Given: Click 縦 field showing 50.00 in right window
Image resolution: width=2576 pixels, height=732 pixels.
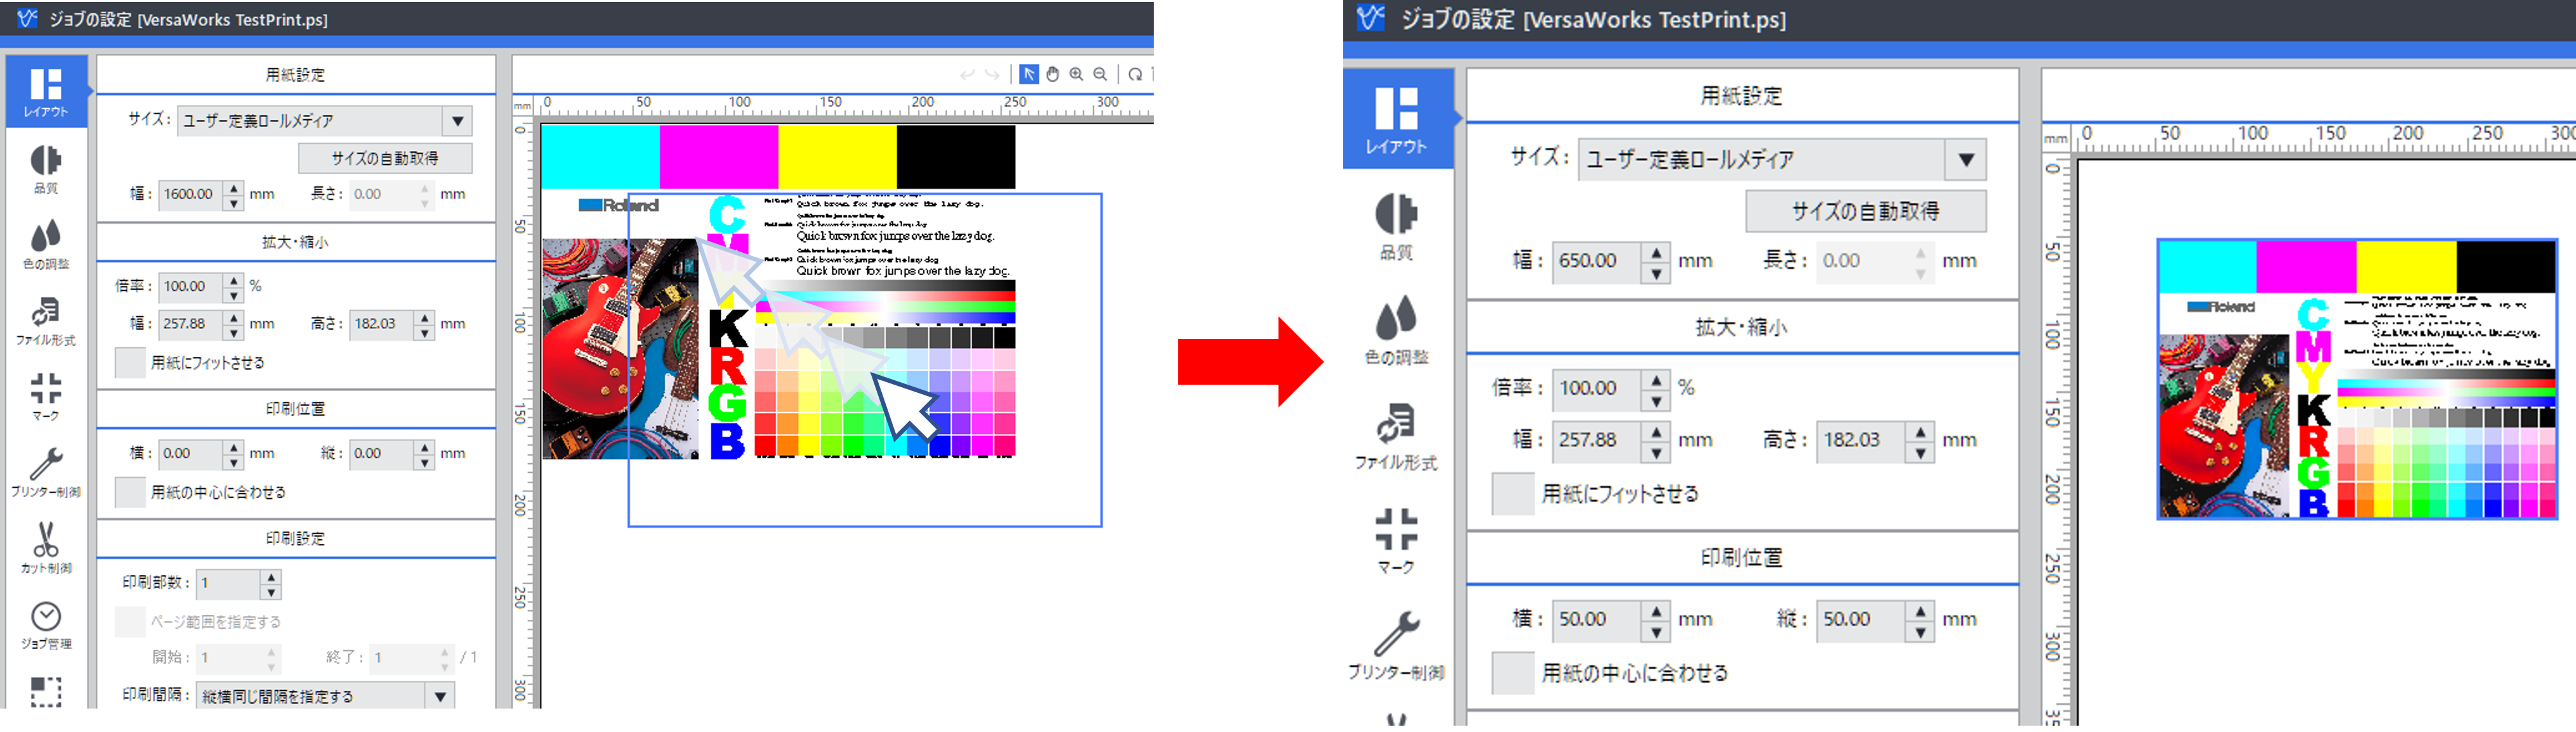Looking at the screenshot, I should [1862, 619].
